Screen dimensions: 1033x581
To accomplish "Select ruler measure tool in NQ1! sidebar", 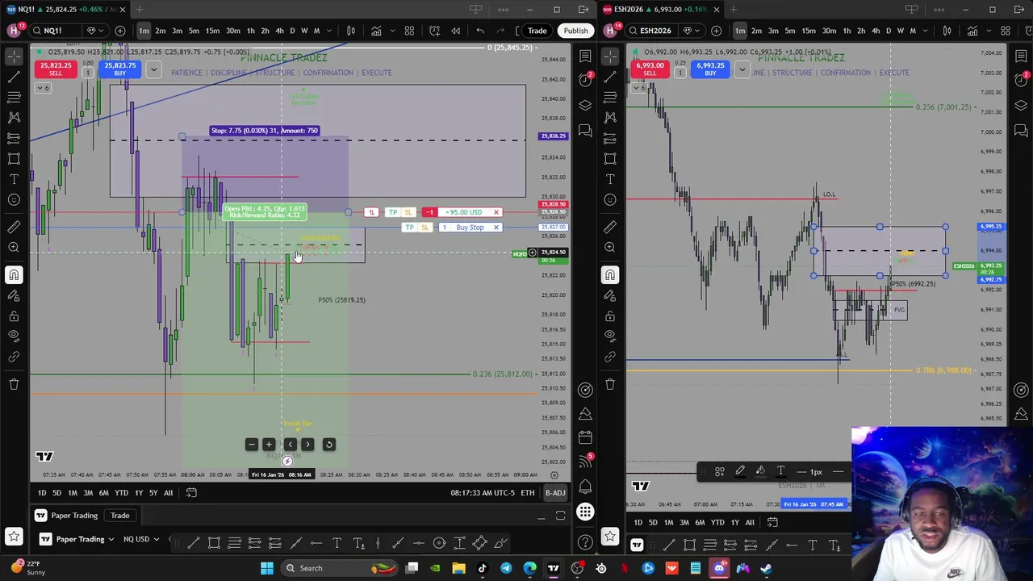I will [14, 227].
